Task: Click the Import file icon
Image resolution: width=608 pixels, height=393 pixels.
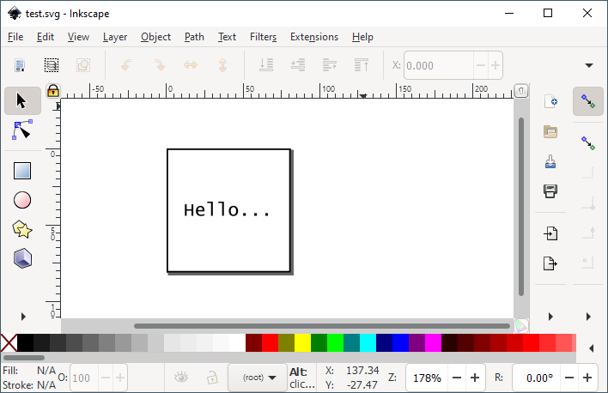Action: pos(550,233)
